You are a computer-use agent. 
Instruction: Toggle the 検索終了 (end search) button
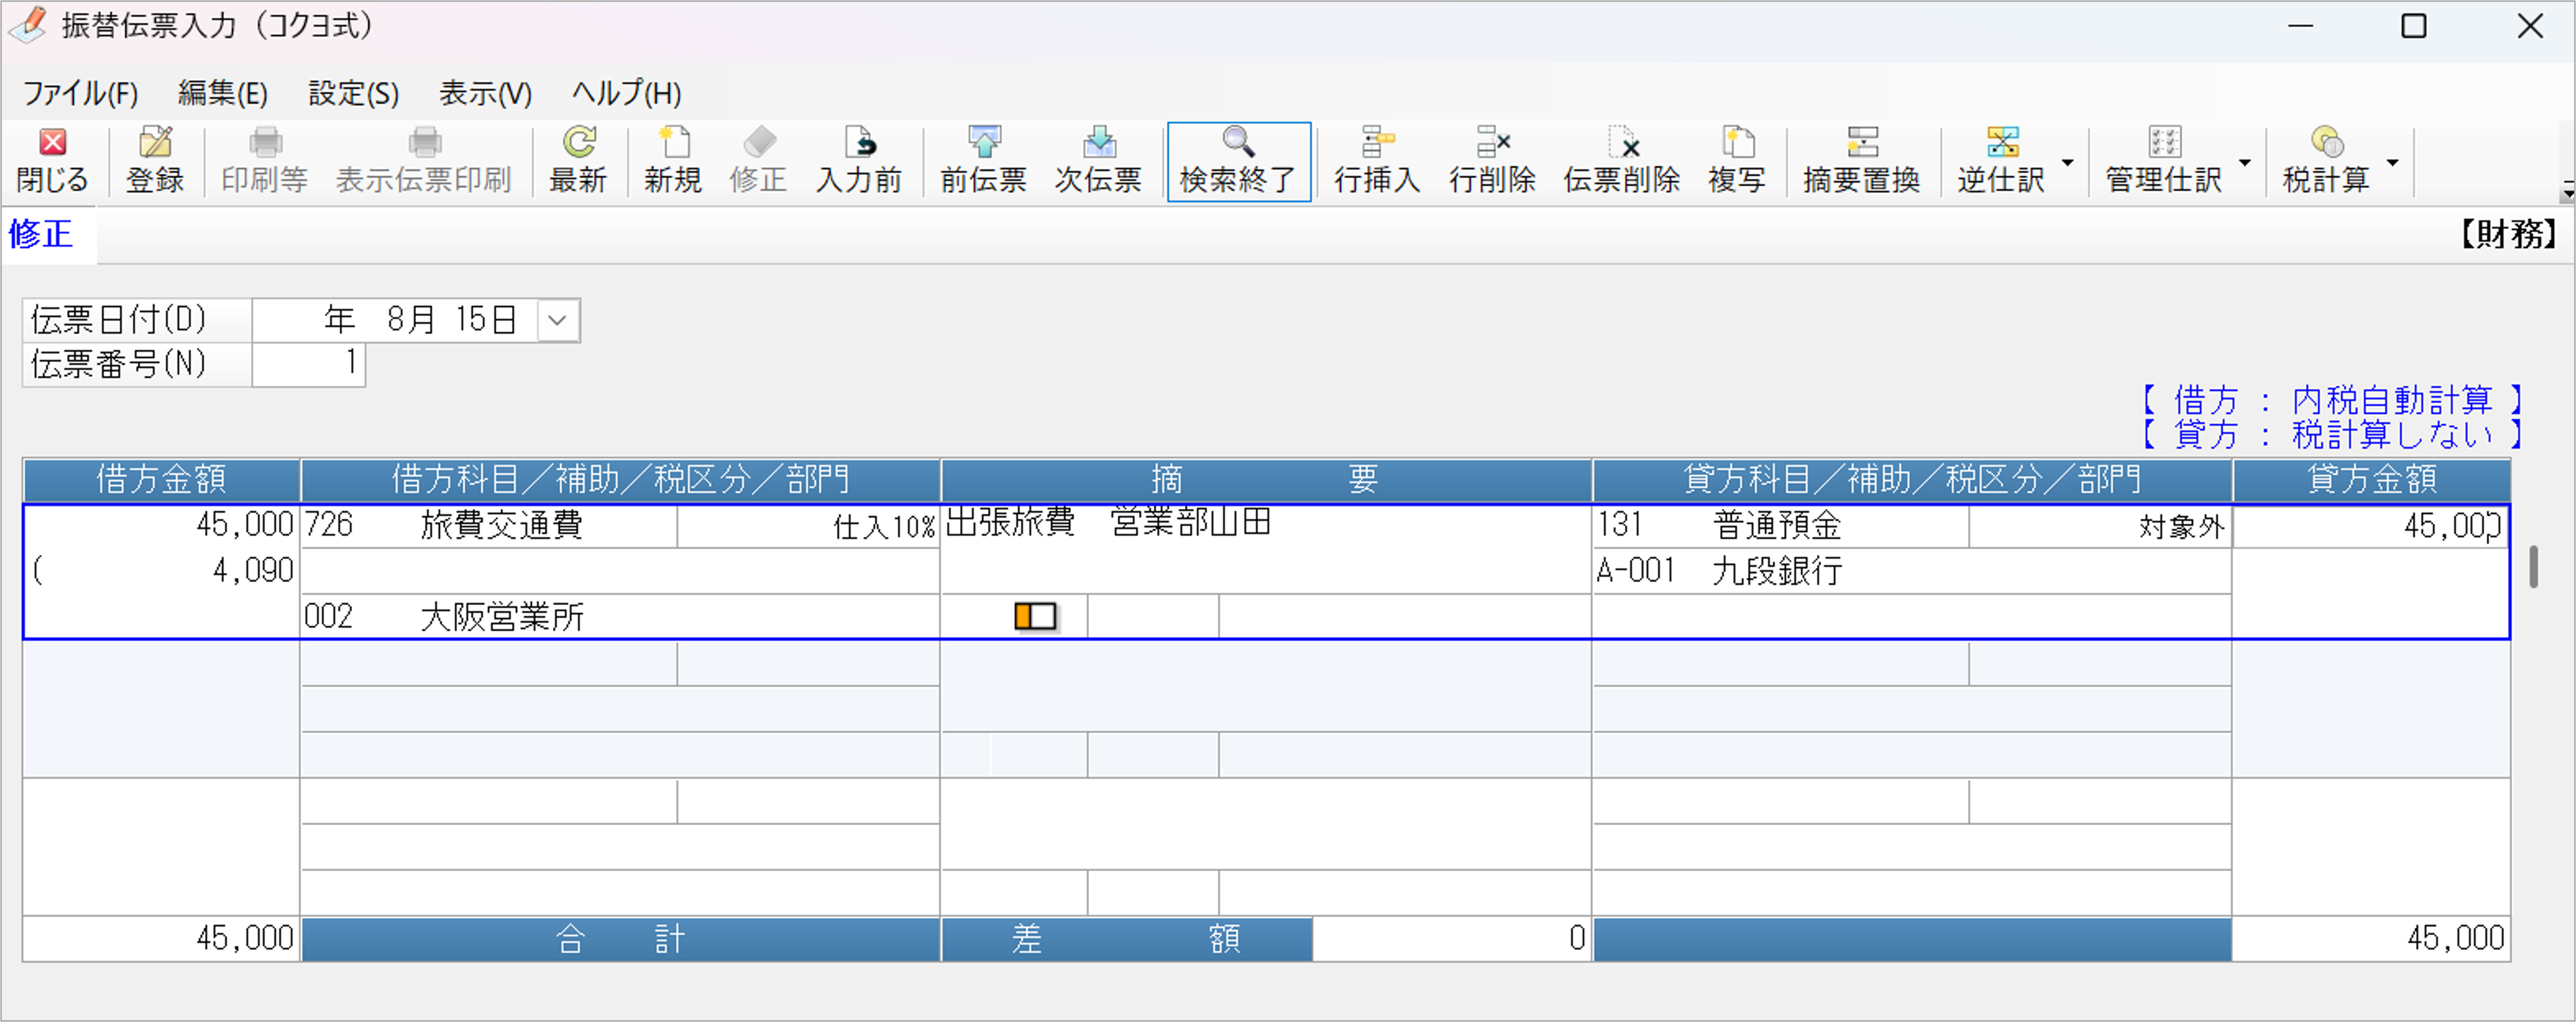coord(1239,160)
